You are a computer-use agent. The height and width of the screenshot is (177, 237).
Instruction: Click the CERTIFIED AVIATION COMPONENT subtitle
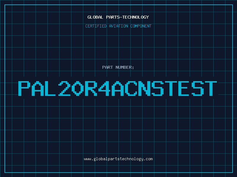[x=118, y=26]
